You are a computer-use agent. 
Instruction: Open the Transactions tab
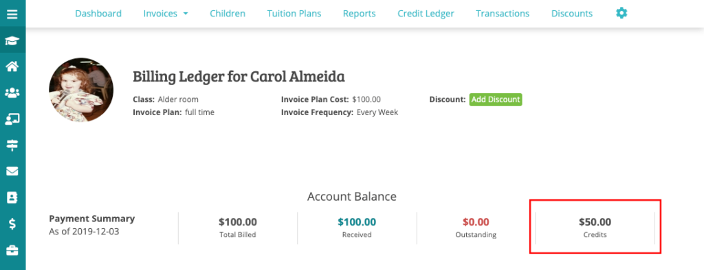(503, 14)
